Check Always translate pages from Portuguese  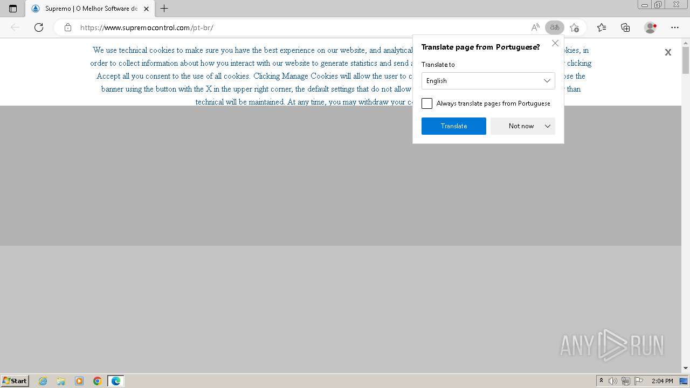click(x=427, y=103)
